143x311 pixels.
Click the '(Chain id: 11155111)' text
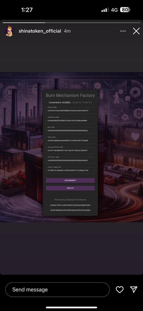tap(82, 103)
